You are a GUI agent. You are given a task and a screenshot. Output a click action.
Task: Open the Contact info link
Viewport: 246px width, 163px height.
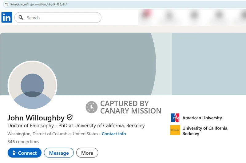114,134
